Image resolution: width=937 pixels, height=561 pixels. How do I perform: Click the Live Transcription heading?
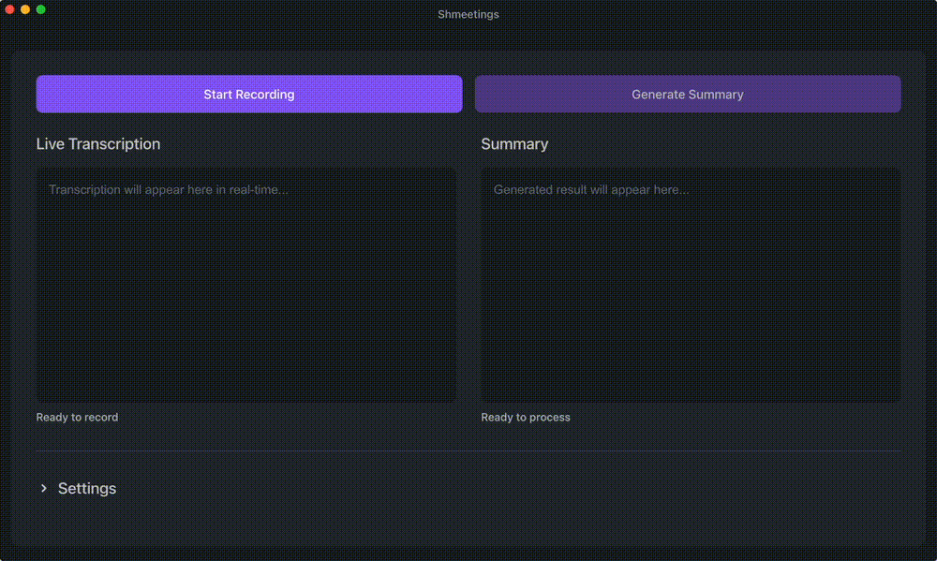[97, 144]
